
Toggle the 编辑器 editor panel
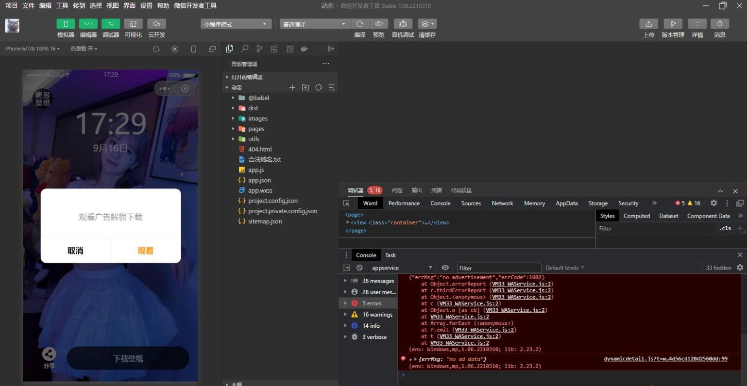click(x=88, y=24)
